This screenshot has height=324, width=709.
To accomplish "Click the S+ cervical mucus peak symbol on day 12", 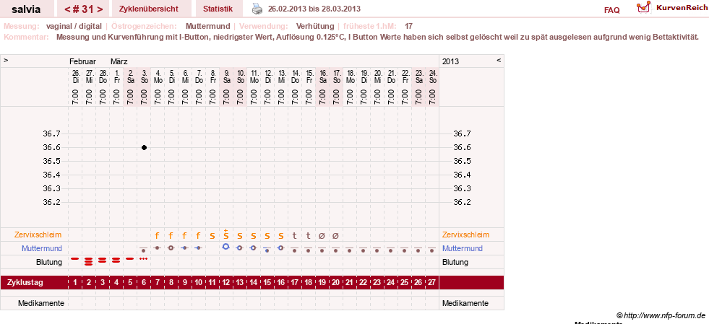I will (225, 235).
